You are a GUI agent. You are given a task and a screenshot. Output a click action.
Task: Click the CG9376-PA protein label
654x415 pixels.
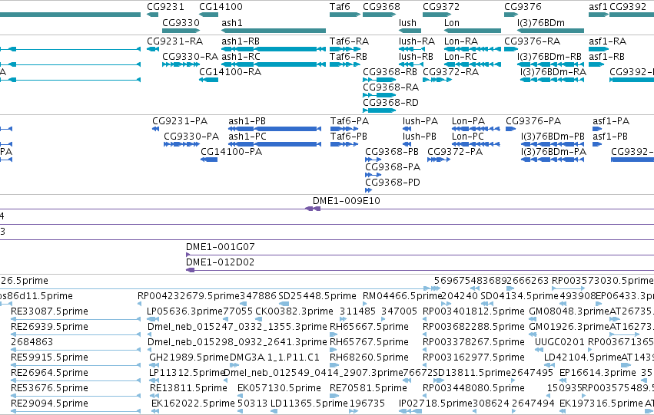(x=533, y=121)
